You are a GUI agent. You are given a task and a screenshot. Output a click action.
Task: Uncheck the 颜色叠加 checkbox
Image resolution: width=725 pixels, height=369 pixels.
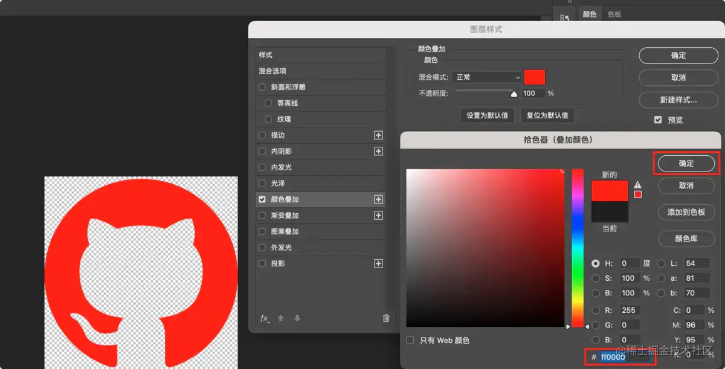pyautogui.click(x=262, y=199)
